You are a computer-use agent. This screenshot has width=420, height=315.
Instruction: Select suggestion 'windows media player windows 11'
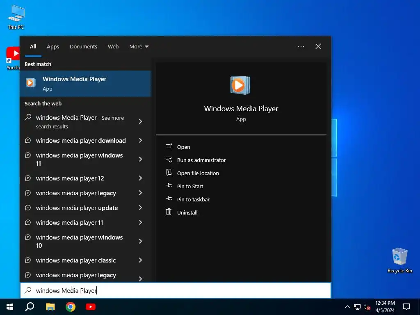79,160
